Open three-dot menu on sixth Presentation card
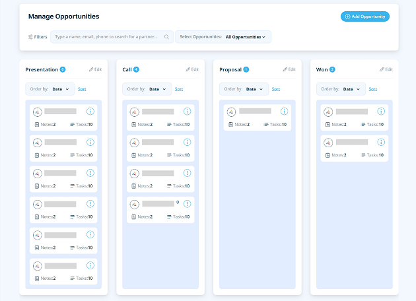This screenshot has width=416, height=301. pyautogui.click(x=90, y=265)
